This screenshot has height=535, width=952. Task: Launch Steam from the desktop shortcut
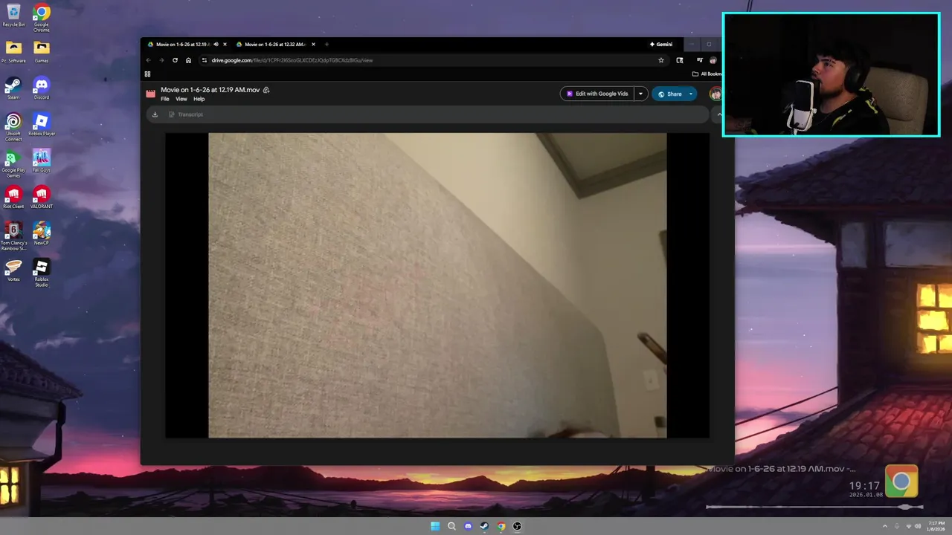point(13,88)
